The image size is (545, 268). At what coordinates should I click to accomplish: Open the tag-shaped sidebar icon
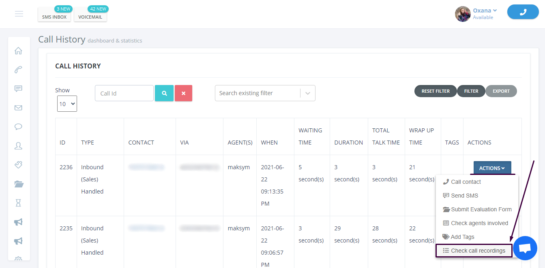point(18,165)
